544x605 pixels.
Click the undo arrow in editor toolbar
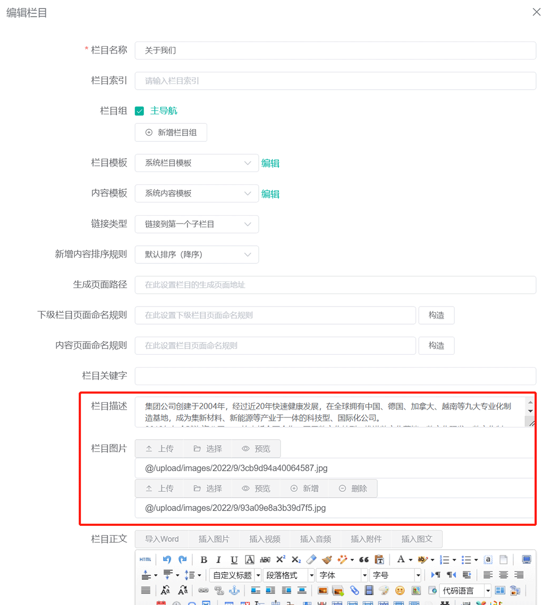coord(167,559)
